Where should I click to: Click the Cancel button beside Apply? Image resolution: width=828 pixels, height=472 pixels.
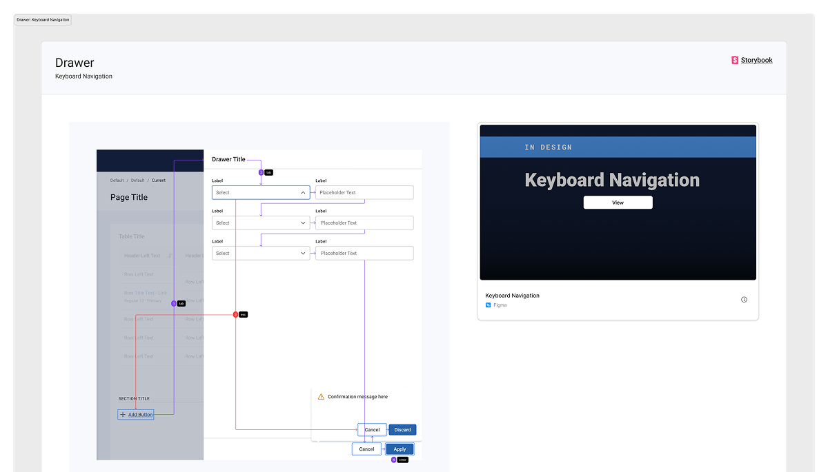[x=366, y=449]
